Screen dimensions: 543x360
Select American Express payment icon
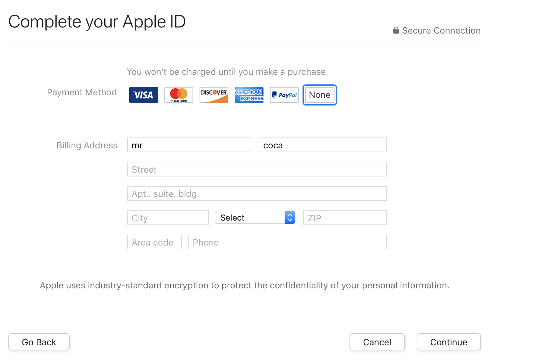click(249, 95)
